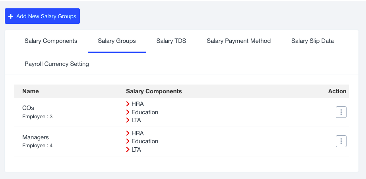Click the COs salary group name
Screen dimensions: 366x179
coord(28,108)
